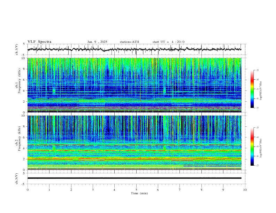This screenshot has height=213, width=276.
Task: Click the time axis tick label "3"
Action: point(93,190)
